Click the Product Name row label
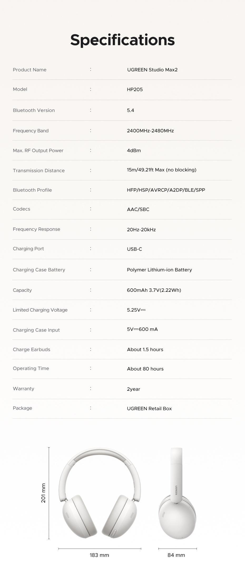Viewport: 245px width, 577px height. 30,70
